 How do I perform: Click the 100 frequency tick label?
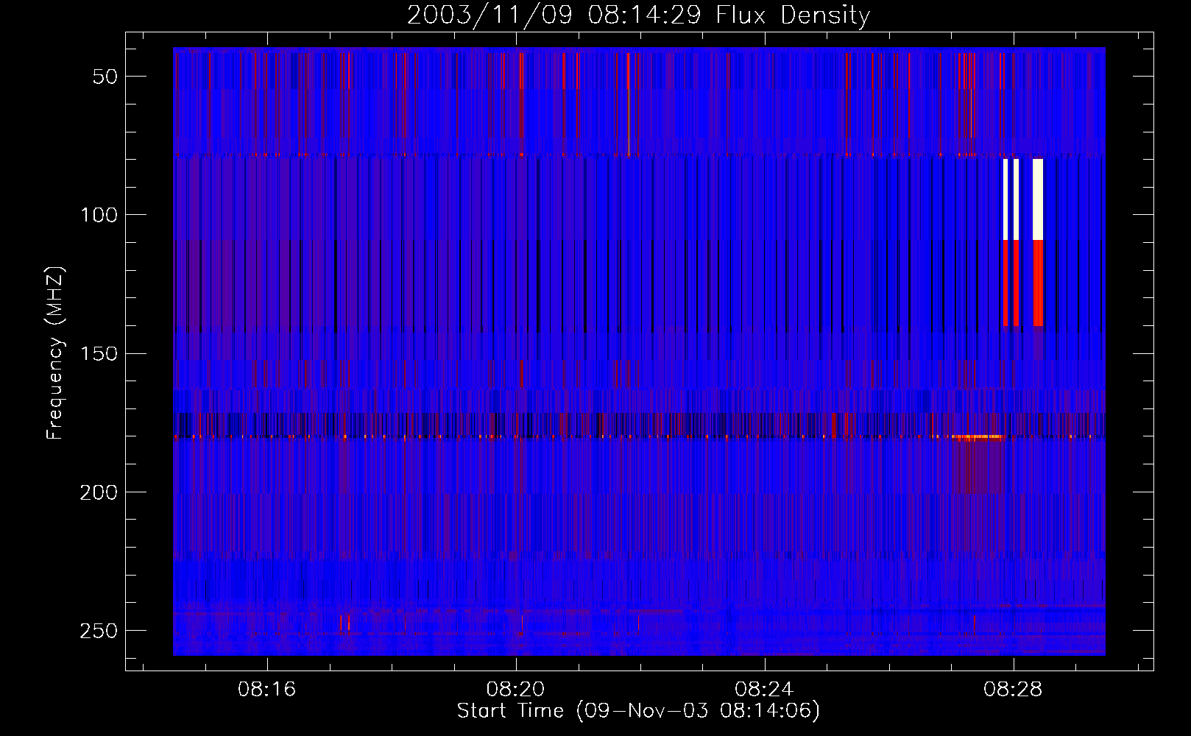tap(99, 215)
